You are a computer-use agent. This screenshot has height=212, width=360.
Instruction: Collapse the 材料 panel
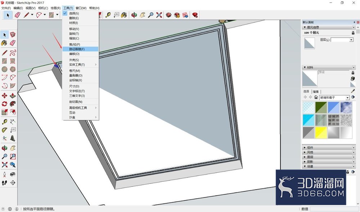click(305, 67)
